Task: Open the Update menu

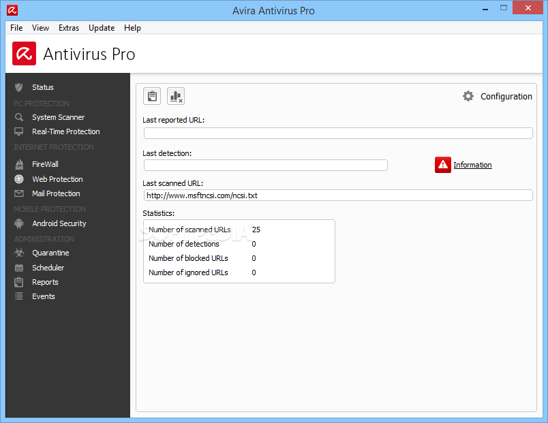Action: coord(102,28)
